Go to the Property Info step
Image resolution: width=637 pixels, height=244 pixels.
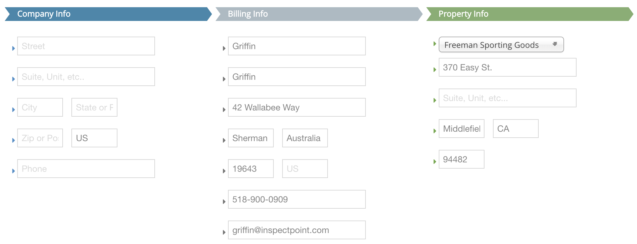pyautogui.click(x=530, y=14)
